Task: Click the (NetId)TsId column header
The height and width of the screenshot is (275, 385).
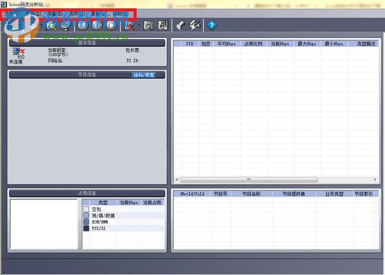Action: click(193, 194)
